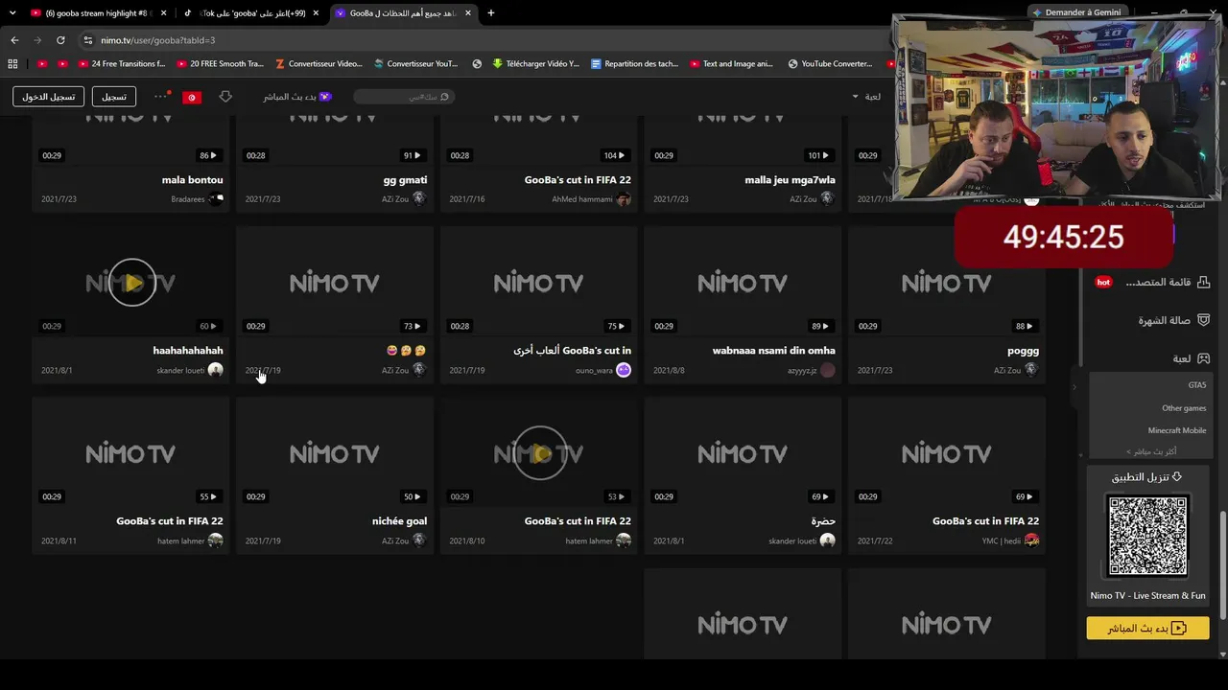This screenshot has height=690, width=1228.
Task: Expand أكثر بث مباشر more live list
Action: 1151,451
